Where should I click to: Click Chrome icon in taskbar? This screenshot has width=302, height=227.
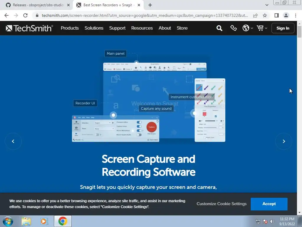point(63,221)
